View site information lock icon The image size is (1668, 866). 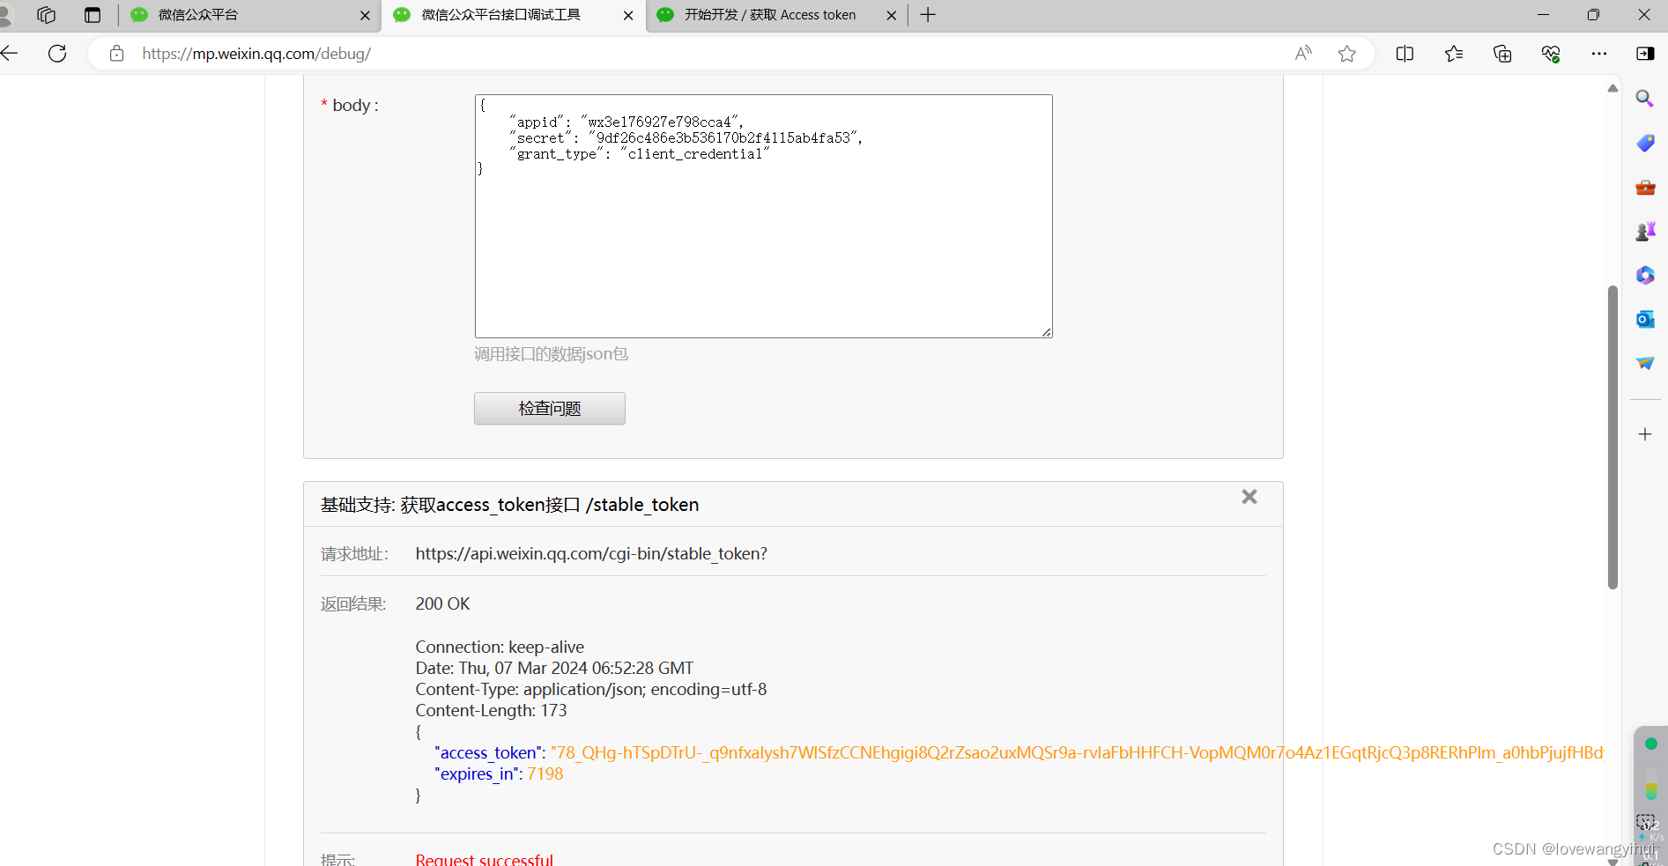[x=116, y=54]
